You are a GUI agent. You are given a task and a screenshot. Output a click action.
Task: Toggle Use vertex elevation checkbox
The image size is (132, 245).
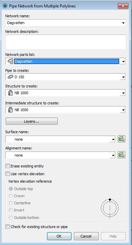pyautogui.click(x=7, y=174)
